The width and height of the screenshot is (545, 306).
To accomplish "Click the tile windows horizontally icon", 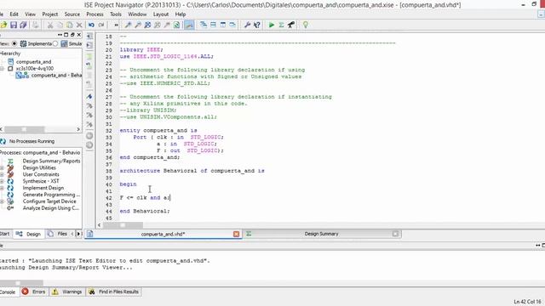I will 213,25.
